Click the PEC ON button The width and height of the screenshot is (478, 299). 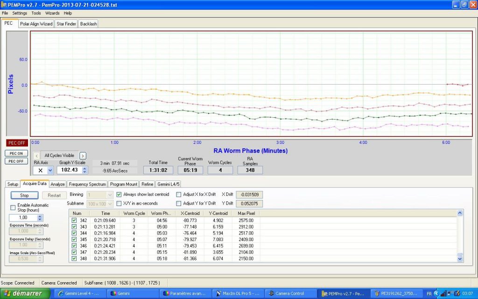pos(16,153)
